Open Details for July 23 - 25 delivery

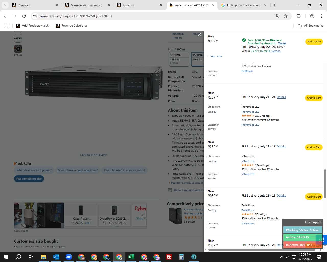point(281,195)
